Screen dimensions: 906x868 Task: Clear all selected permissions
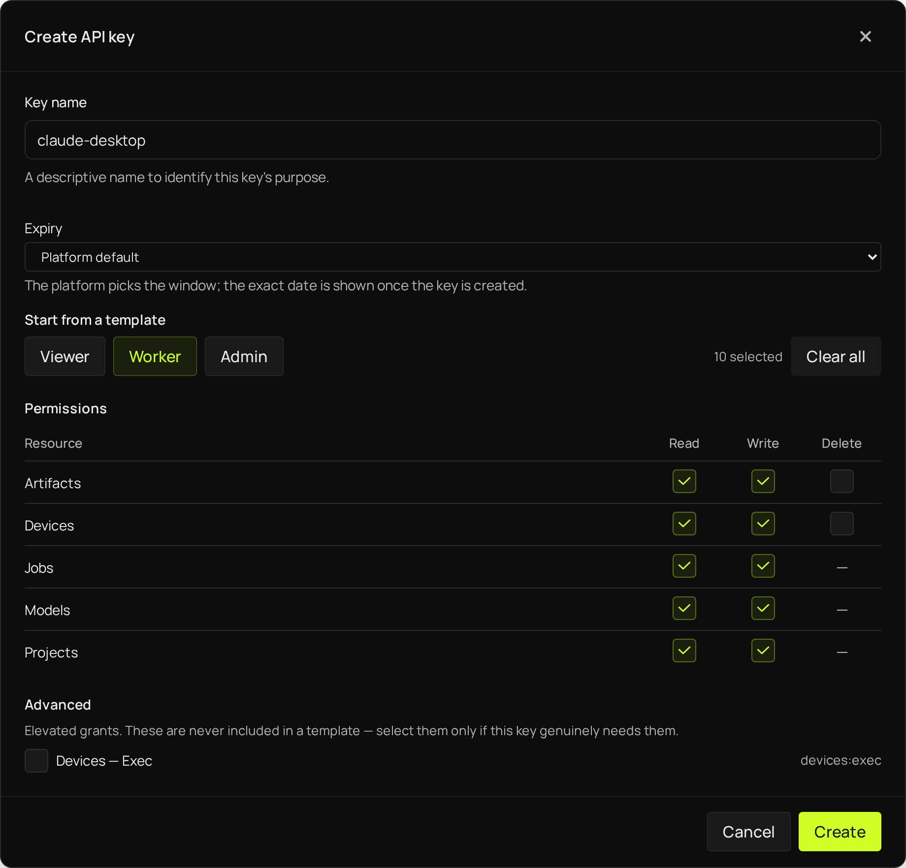point(836,356)
